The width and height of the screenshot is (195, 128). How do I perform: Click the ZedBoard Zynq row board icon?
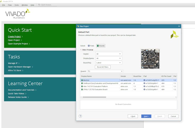[82, 83]
